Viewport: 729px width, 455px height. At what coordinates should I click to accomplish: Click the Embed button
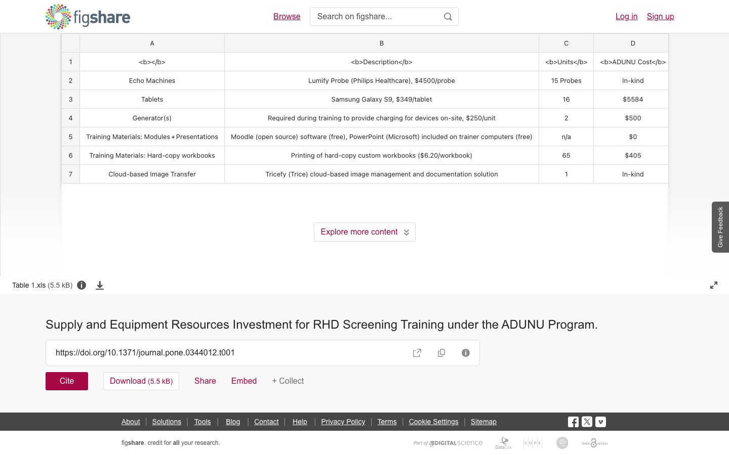pos(244,381)
